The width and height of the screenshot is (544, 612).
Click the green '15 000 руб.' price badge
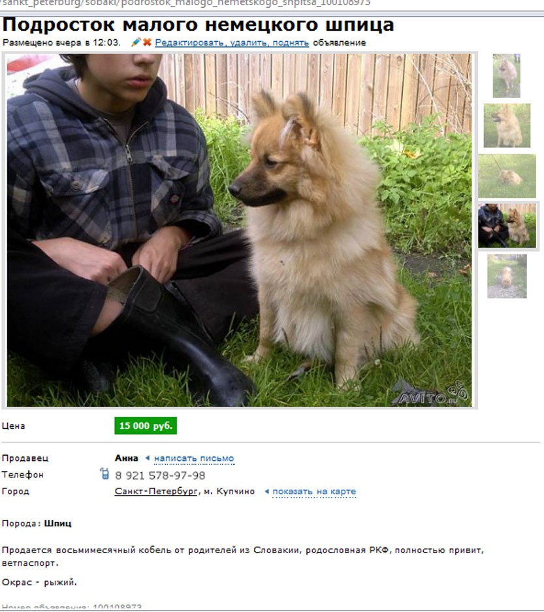pos(146,426)
